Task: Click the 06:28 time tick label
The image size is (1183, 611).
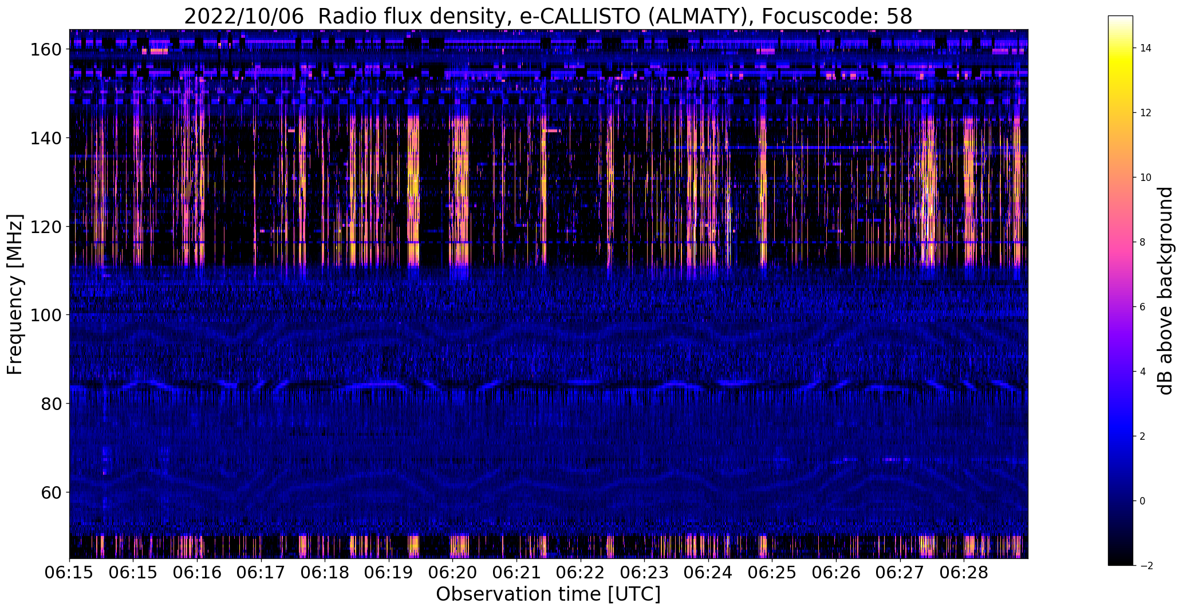Action: click(964, 573)
